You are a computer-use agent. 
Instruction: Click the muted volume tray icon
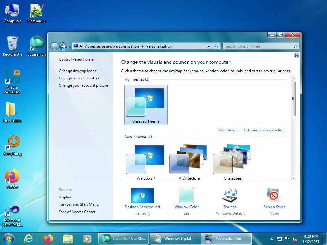pyautogui.click(x=295, y=239)
